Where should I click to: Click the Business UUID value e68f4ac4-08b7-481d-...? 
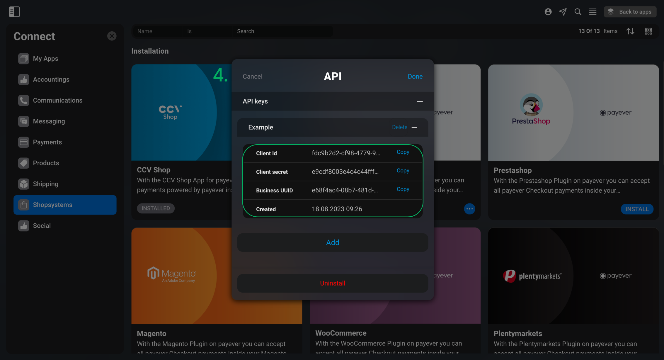click(345, 190)
